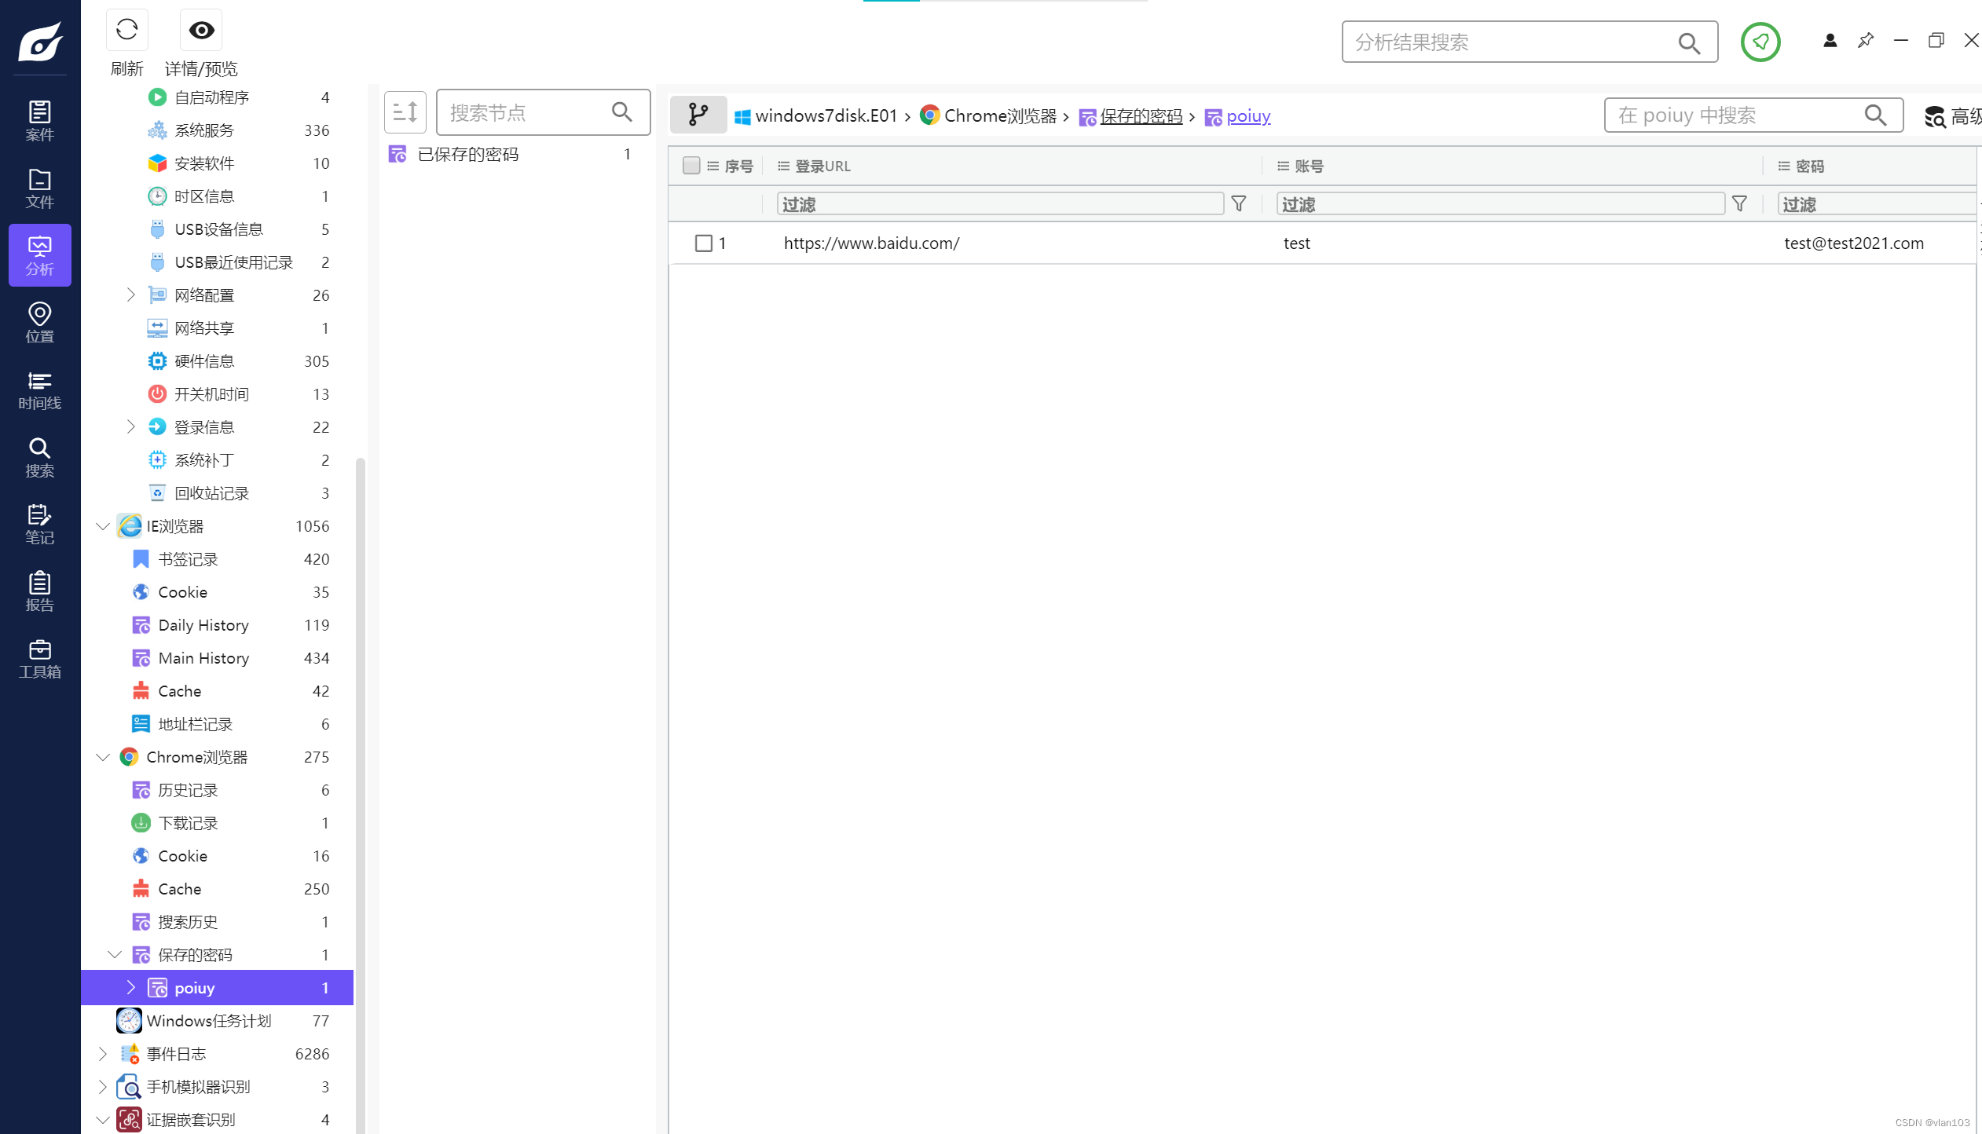Enable filter on 登录URL column

coord(1237,204)
